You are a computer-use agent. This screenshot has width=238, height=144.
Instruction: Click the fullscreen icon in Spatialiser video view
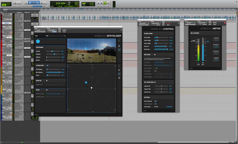pyautogui.click(x=119, y=41)
